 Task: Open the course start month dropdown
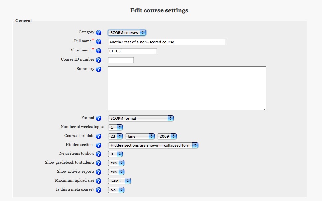(140, 136)
